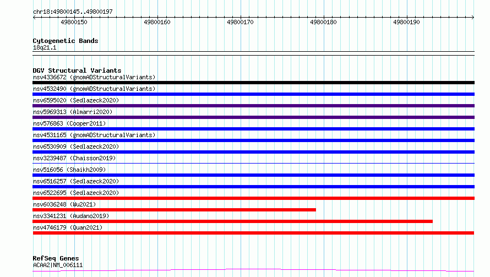This screenshot has width=490, height=277.
Task: Click the thin nsv3239487 variant line
Action: (253, 163)
